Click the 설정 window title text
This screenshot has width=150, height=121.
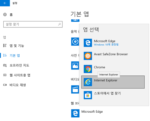tap(15, 3)
